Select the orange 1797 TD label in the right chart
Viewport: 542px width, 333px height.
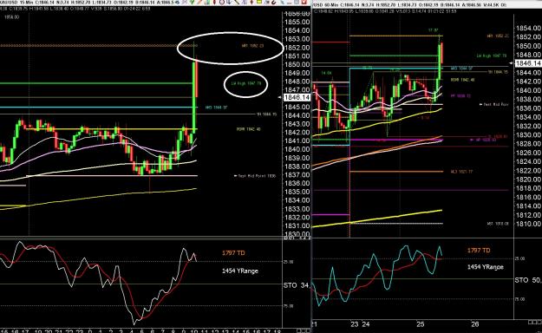pyautogui.click(x=479, y=251)
